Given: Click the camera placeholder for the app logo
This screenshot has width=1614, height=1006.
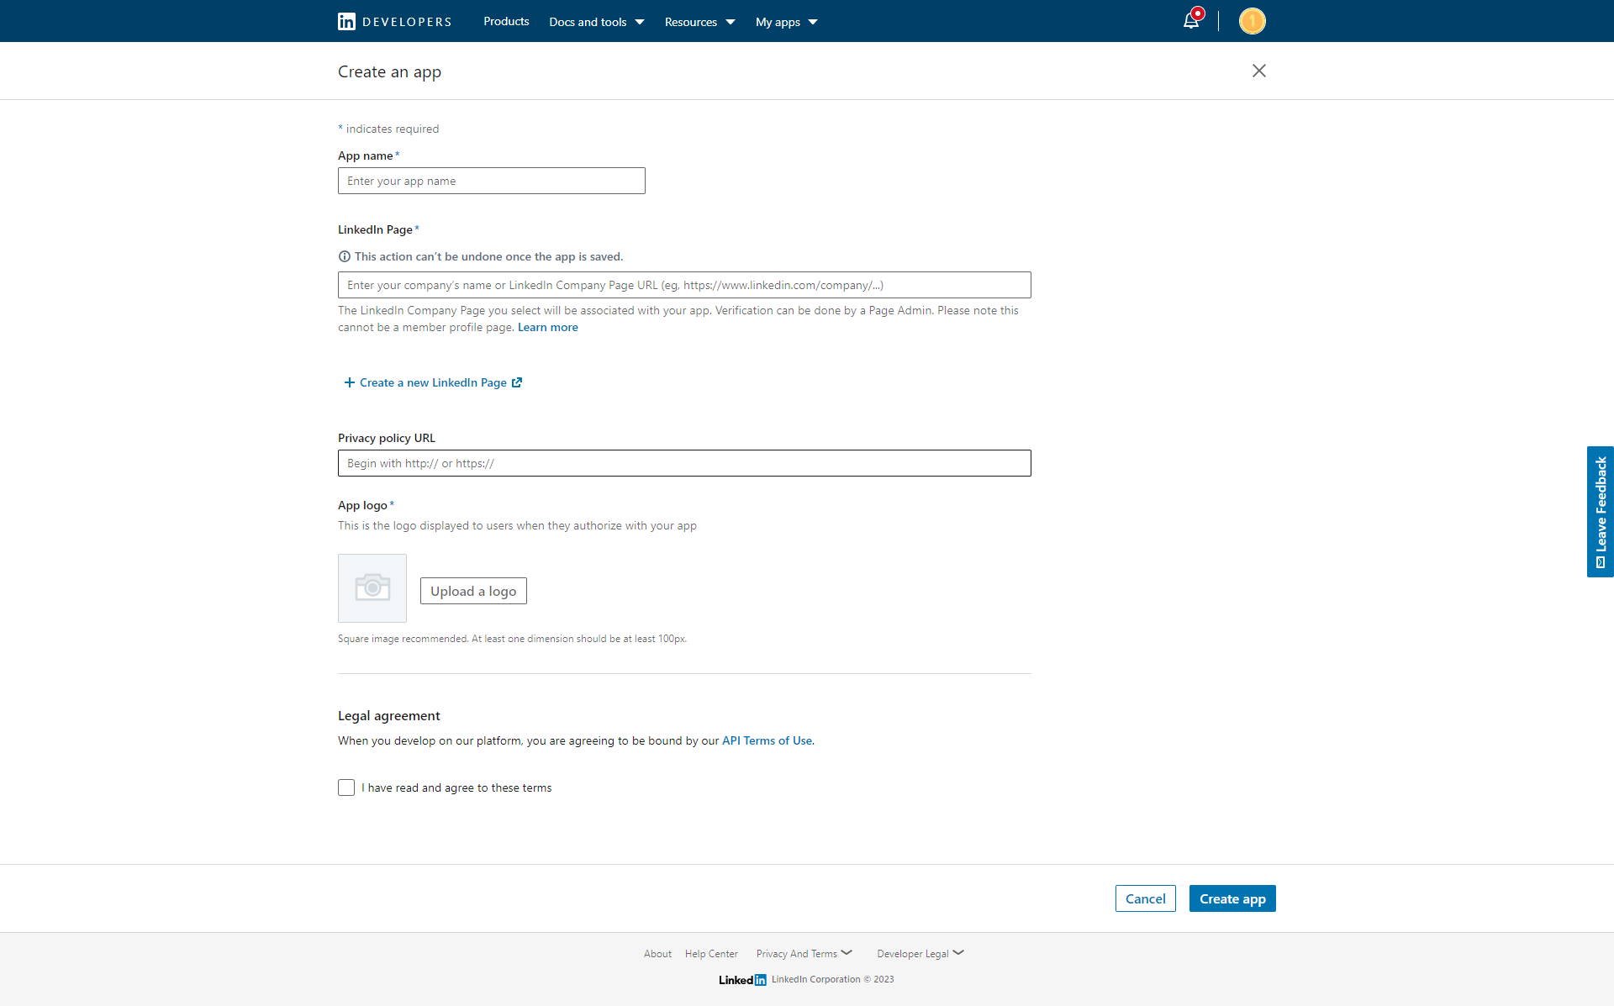Looking at the screenshot, I should point(372,587).
